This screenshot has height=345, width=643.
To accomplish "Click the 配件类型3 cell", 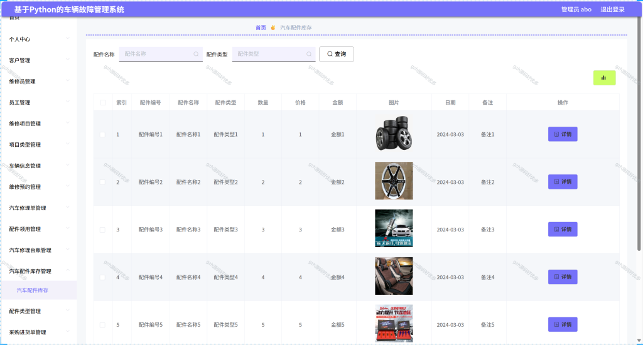I will point(225,230).
